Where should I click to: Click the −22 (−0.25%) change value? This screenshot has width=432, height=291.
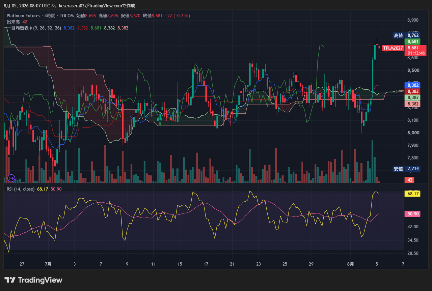[178, 16]
